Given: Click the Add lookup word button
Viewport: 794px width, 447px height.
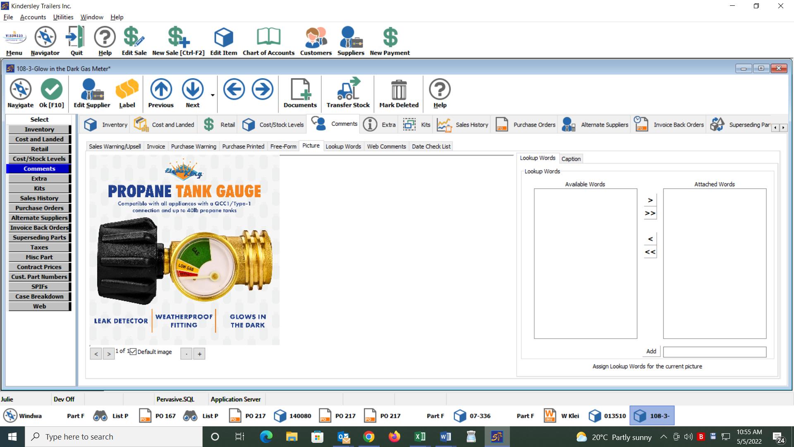Looking at the screenshot, I should point(651,351).
